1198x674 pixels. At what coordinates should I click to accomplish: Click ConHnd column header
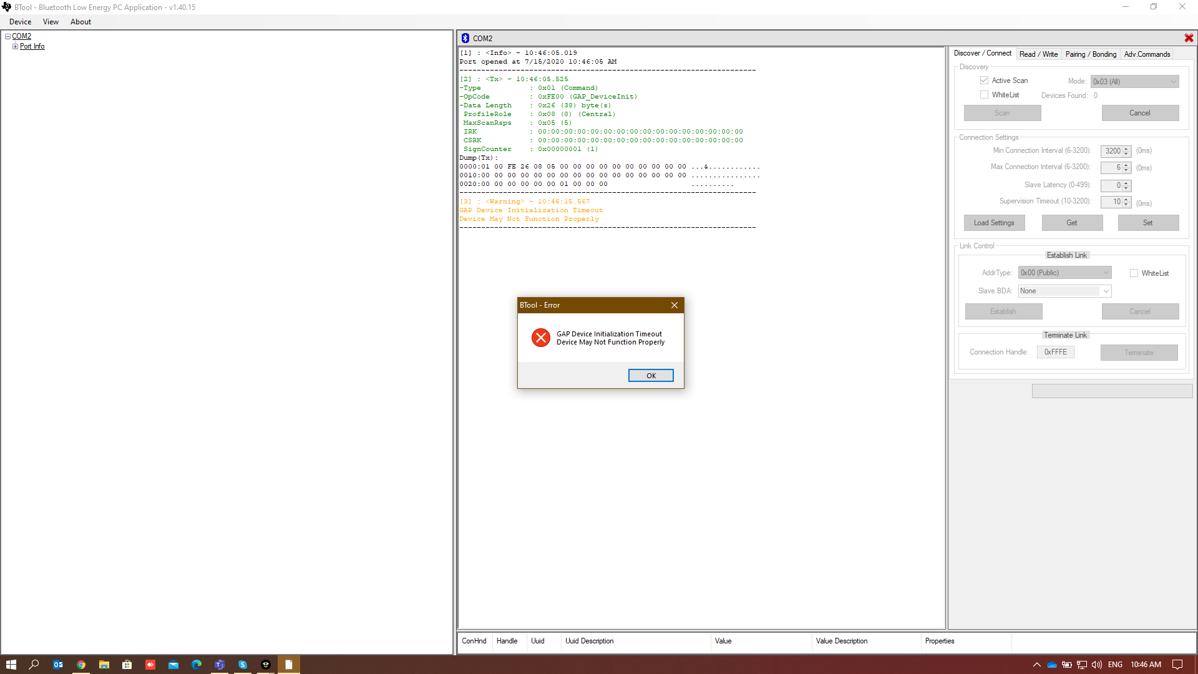[x=474, y=641]
